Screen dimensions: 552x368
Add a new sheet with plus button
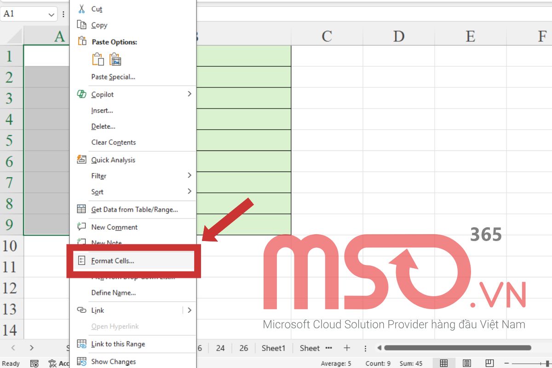point(347,348)
